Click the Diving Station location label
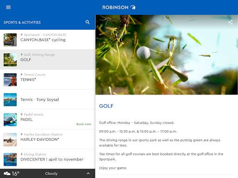 [35, 154]
